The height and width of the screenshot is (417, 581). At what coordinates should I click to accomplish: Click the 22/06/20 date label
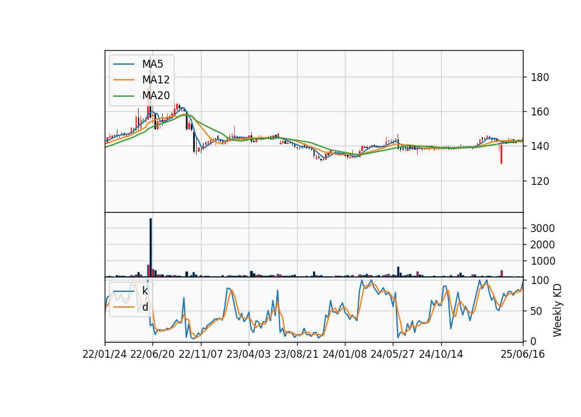pyautogui.click(x=153, y=354)
